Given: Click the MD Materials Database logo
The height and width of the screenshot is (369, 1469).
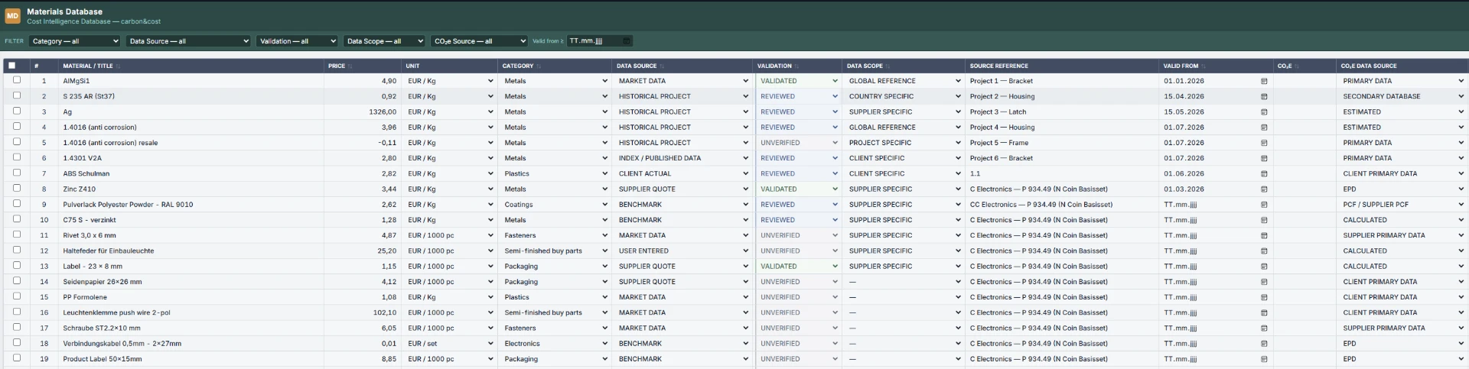Looking at the screenshot, I should [x=12, y=16].
